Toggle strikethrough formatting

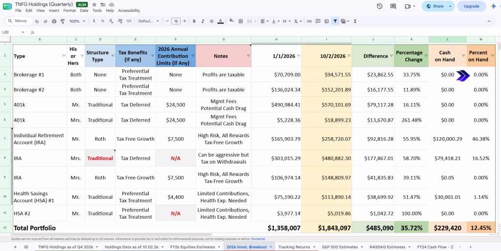(x=211, y=21)
